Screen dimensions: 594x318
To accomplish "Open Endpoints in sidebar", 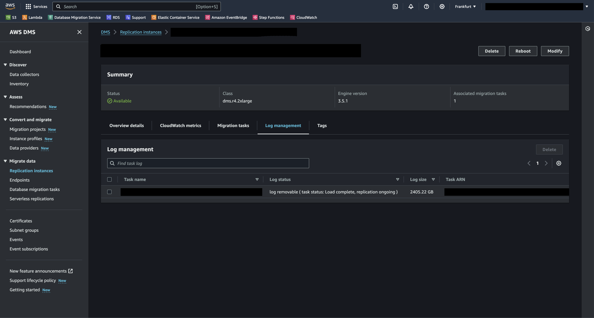I will [x=20, y=180].
